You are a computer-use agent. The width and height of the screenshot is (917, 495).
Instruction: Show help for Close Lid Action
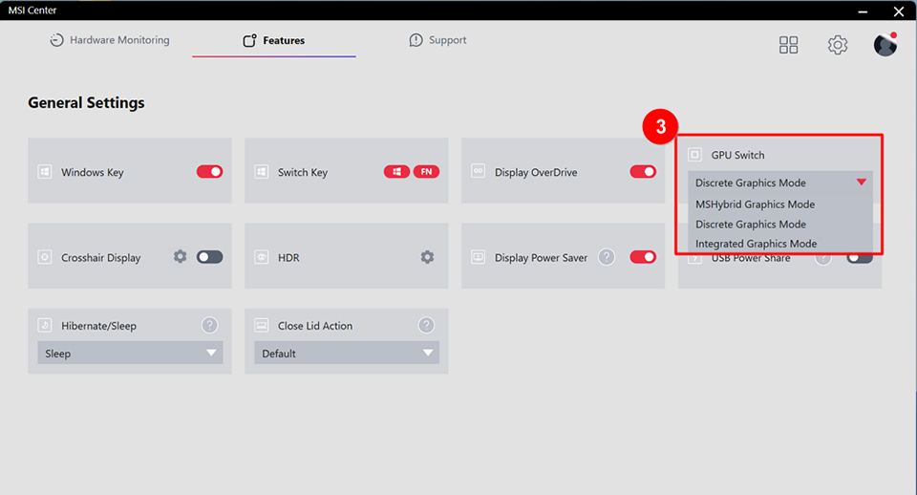426,325
